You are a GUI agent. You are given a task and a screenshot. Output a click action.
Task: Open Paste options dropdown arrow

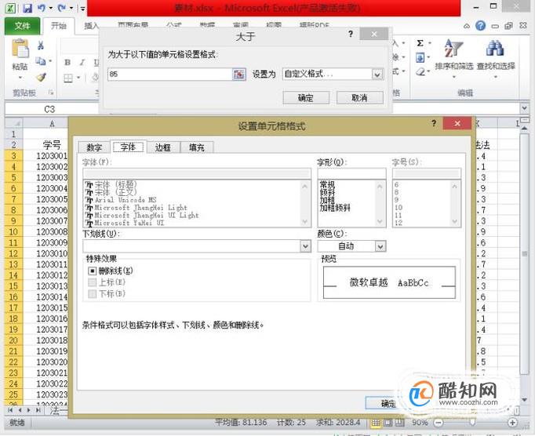(x=20, y=77)
